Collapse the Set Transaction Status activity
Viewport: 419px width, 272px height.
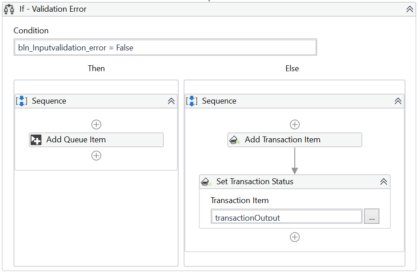tap(383, 182)
